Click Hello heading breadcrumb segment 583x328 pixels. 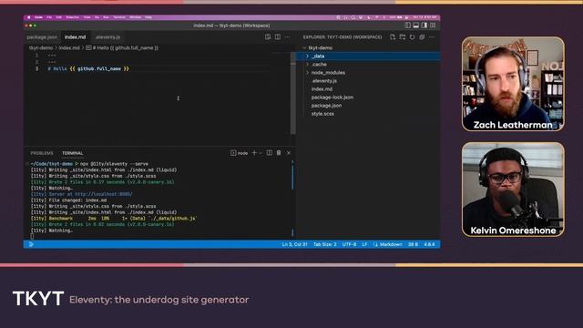click(x=126, y=48)
